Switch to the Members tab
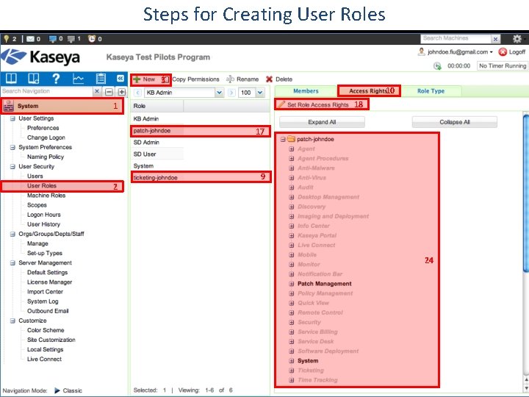Viewport: 529px width, 397px height. (x=306, y=91)
